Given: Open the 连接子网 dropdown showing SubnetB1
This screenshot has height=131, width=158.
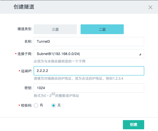Looking at the screenshot, I should 89,54.
